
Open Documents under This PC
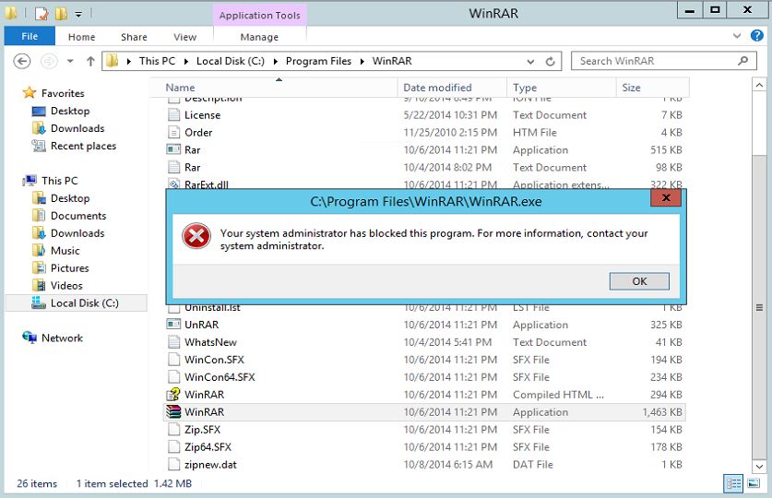(x=78, y=216)
